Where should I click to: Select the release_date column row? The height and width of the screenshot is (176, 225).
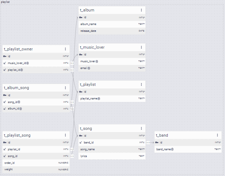click(112, 31)
